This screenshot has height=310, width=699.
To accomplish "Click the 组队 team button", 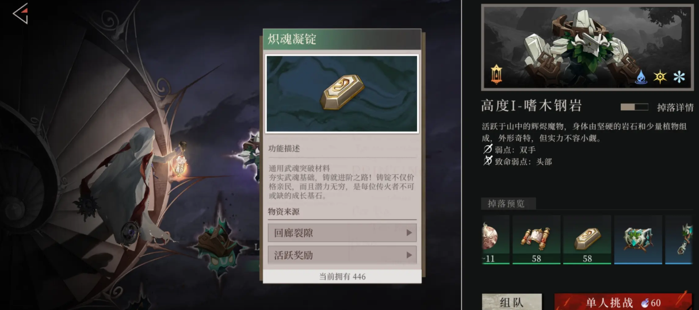I will click(x=511, y=302).
